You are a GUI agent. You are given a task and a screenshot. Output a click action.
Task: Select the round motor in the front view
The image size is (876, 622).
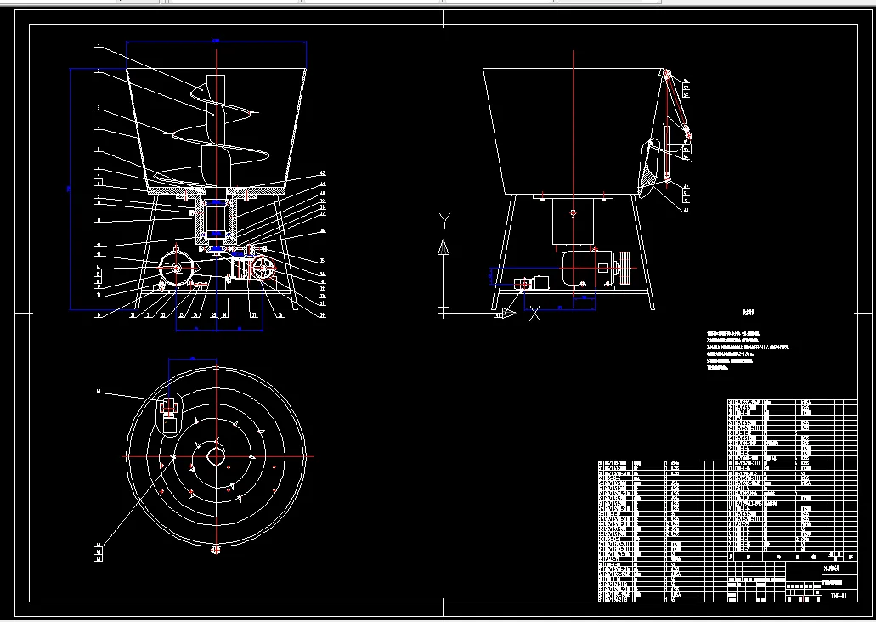point(177,269)
